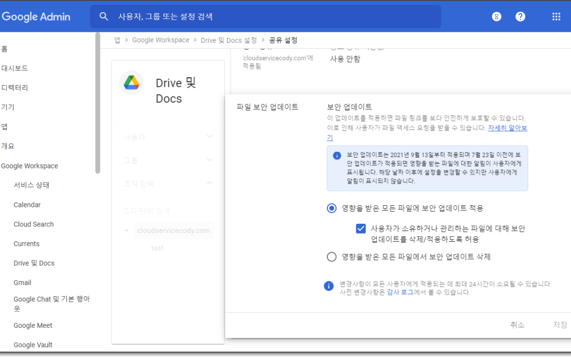Open 기기 in the sidebar

click(7, 107)
